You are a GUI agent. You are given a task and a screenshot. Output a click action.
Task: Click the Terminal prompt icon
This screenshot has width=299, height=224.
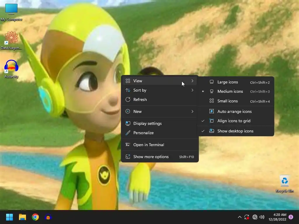(128, 145)
